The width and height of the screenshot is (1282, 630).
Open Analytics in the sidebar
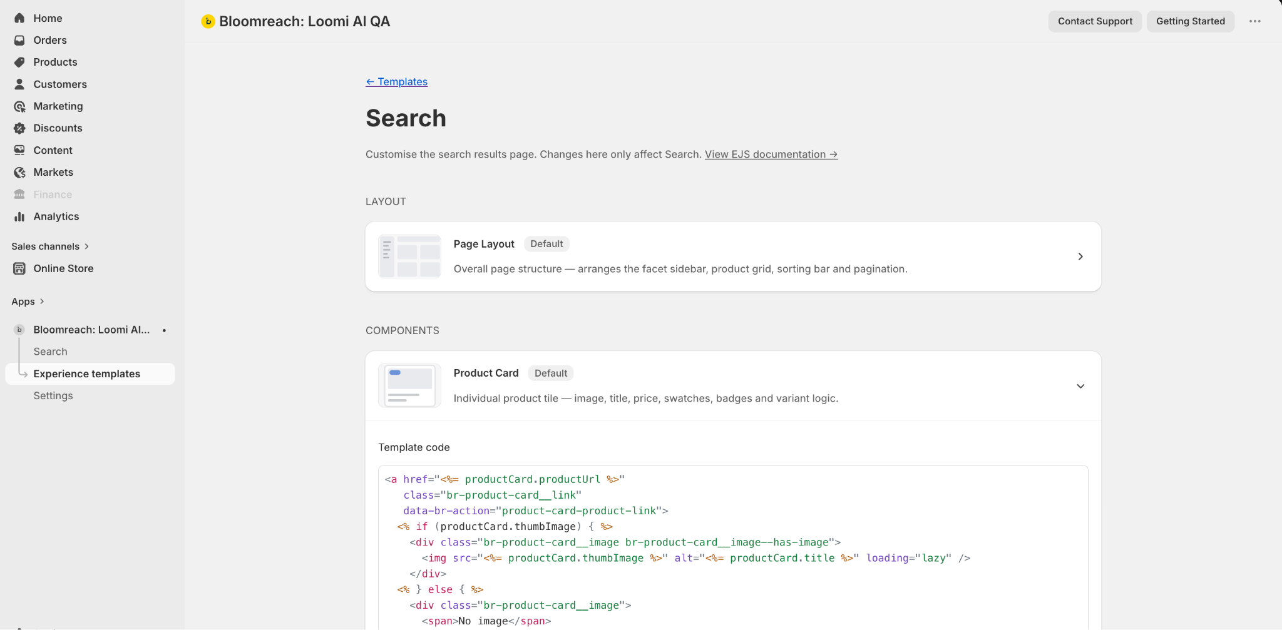[56, 216]
